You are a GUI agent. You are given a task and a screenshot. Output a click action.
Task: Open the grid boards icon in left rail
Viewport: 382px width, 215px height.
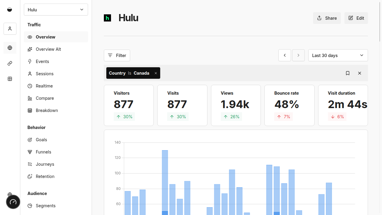pyautogui.click(x=10, y=79)
